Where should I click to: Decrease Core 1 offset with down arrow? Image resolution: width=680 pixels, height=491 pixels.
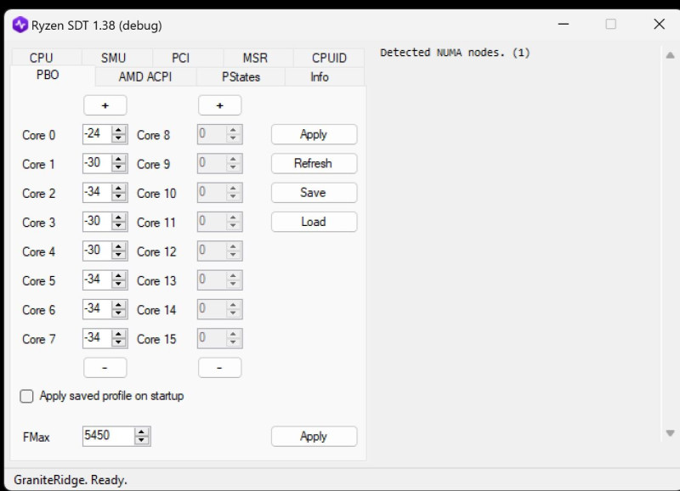coord(118,168)
